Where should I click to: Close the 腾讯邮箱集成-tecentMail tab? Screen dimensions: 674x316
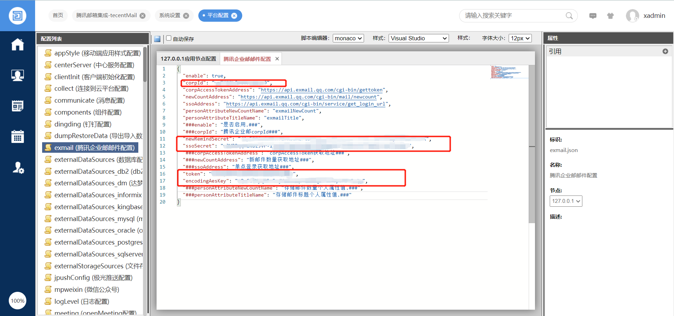(143, 16)
